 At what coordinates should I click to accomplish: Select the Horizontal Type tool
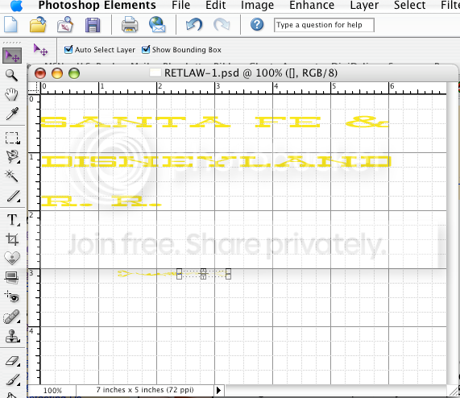pyautogui.click(x=12, y=220)
